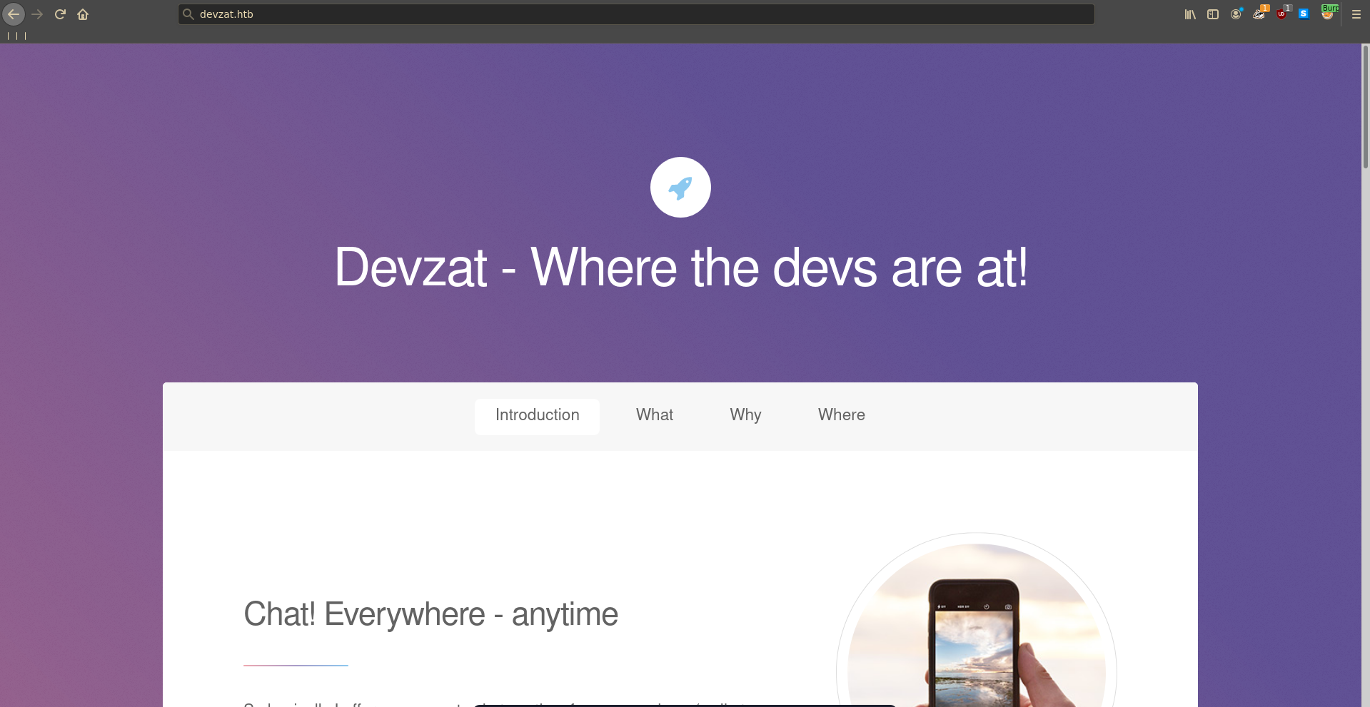Reload the devzat.htb page

(x=60, y=14)
